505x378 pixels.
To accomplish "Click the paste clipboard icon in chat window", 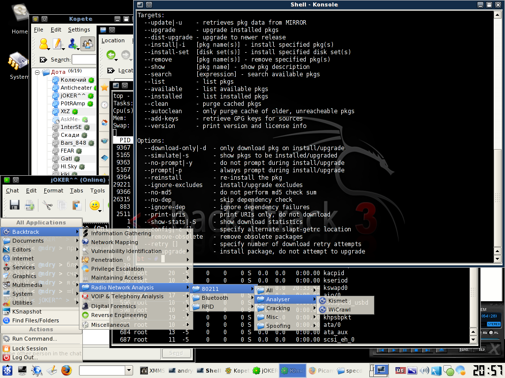I will pyautogui.click(x=76, y=205).
